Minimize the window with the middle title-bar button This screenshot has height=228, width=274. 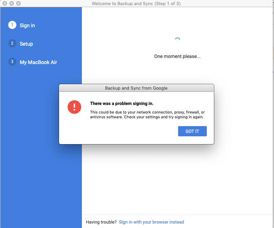(12, 3)
